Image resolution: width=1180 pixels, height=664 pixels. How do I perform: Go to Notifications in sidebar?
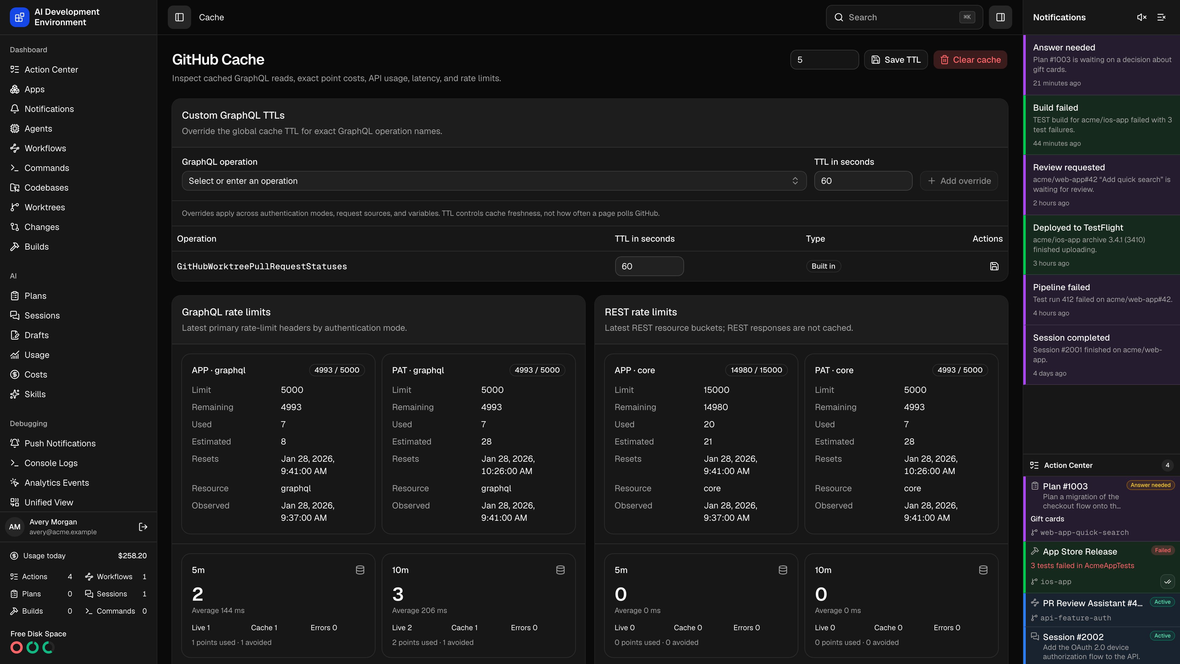point(78,109)
